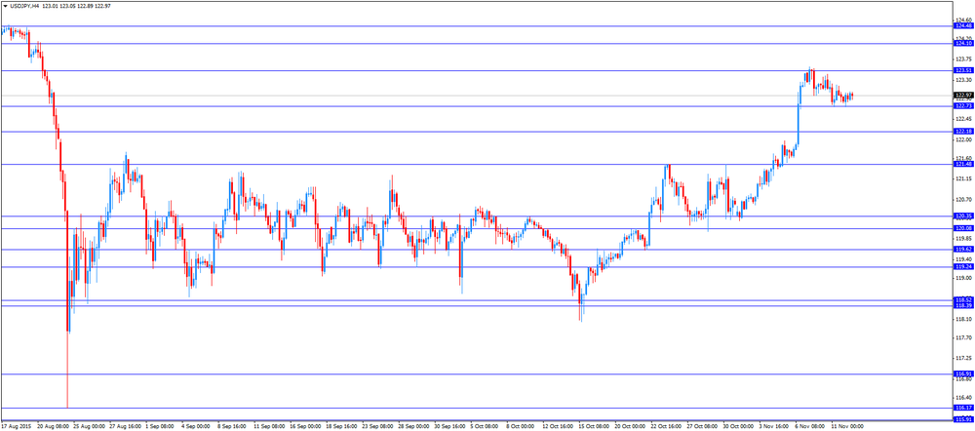Screen dimensions: 975x431
Task: Click the 8 Oct 00:00 time label
Action: click(x=521, y=427)
